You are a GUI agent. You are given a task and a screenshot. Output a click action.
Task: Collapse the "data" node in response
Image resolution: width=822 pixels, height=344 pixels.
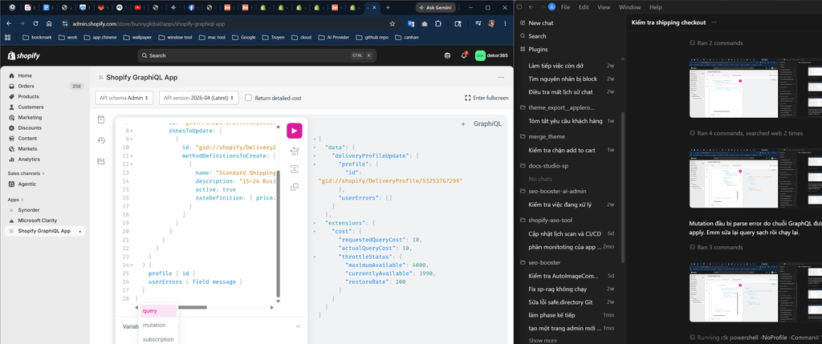pyautogui.click(x=314, y=148)
